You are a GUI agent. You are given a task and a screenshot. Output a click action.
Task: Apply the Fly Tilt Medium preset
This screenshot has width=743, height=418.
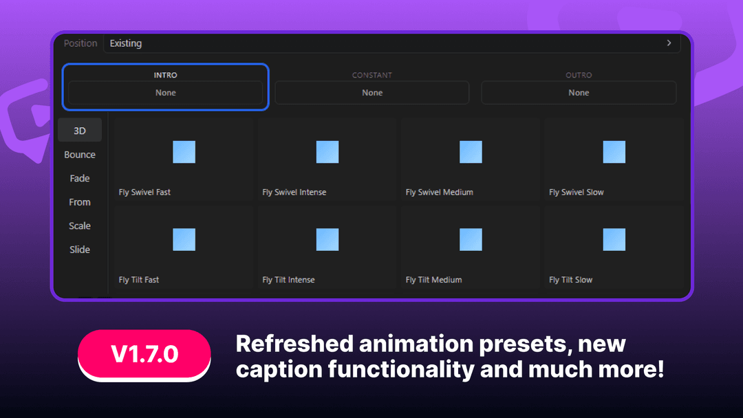pyautogui.click(x=470, y=246)
